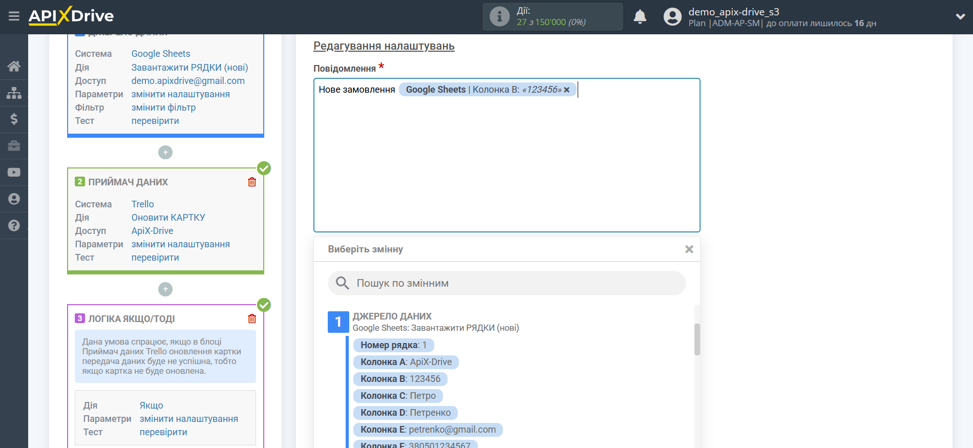Insert variable Колонка C: Петро
Viewport: 973px width, 448px height.
[x=398, y=396]
